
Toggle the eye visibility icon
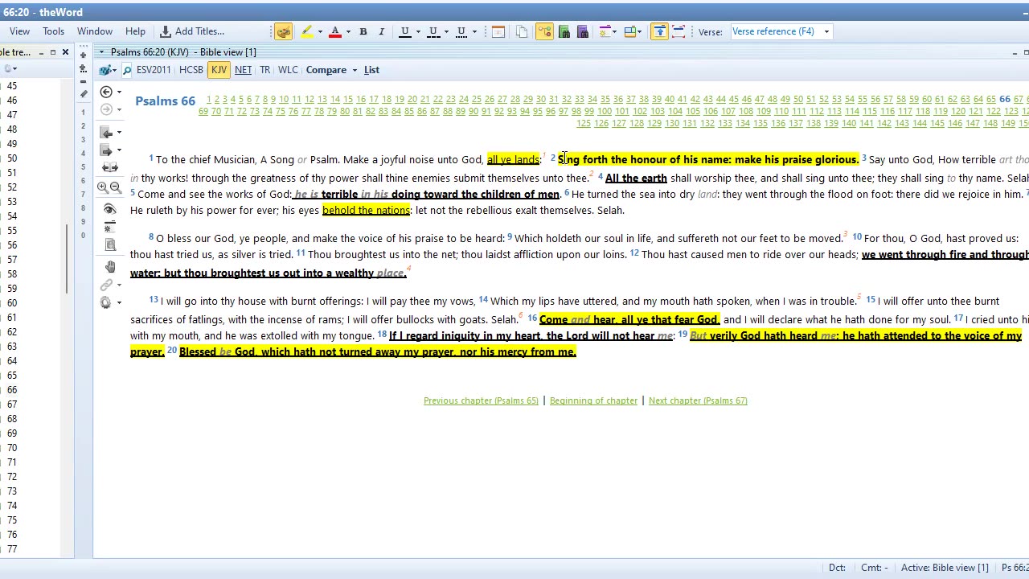(x=109, y=209)
